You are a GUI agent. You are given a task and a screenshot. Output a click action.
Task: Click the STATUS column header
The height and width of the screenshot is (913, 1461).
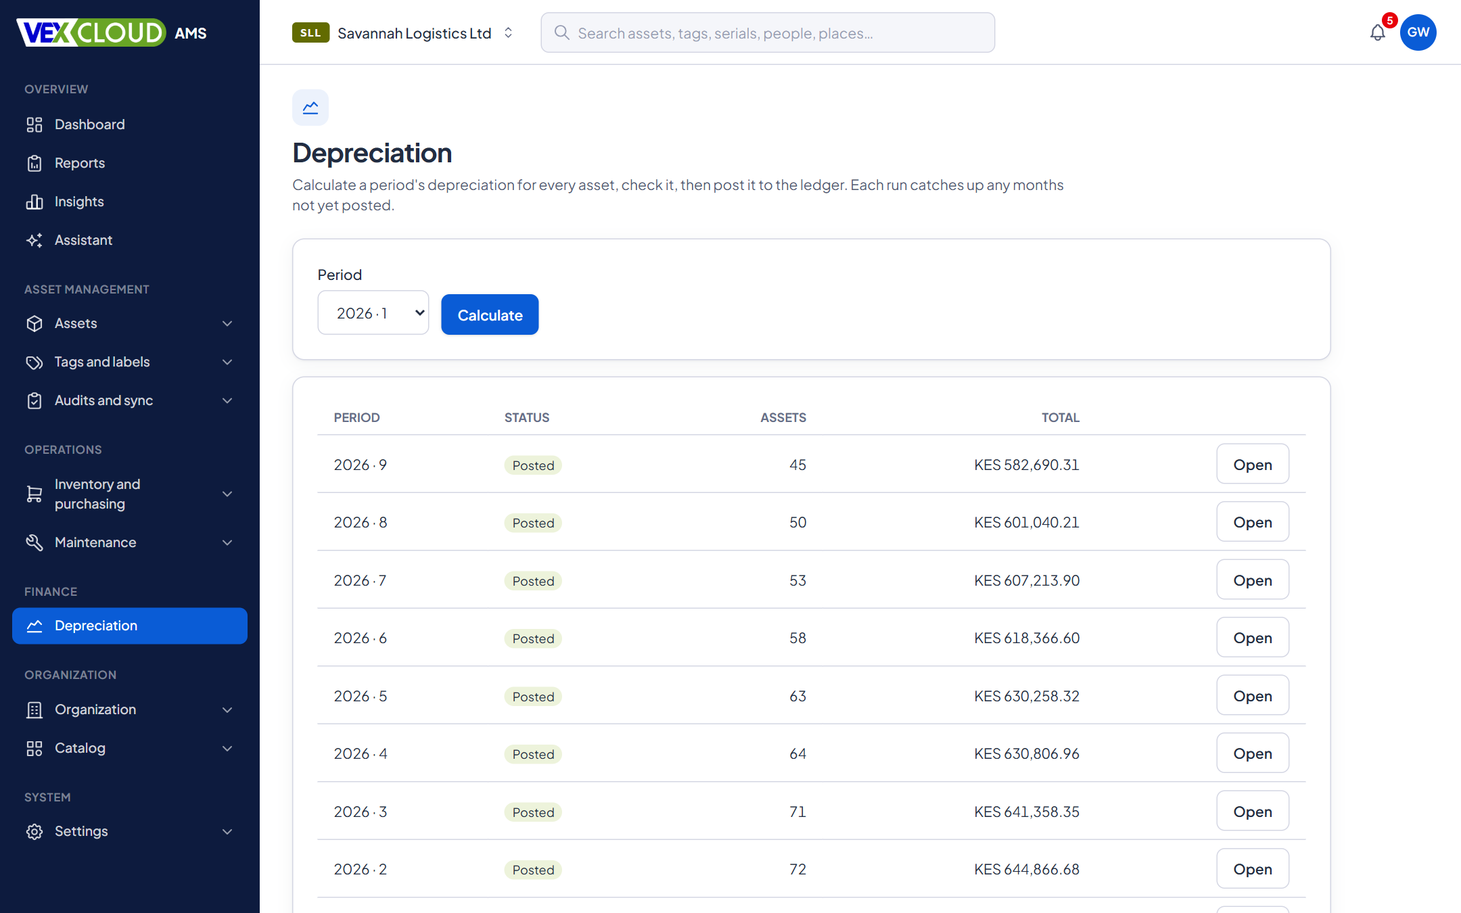[x=527, y=417]
